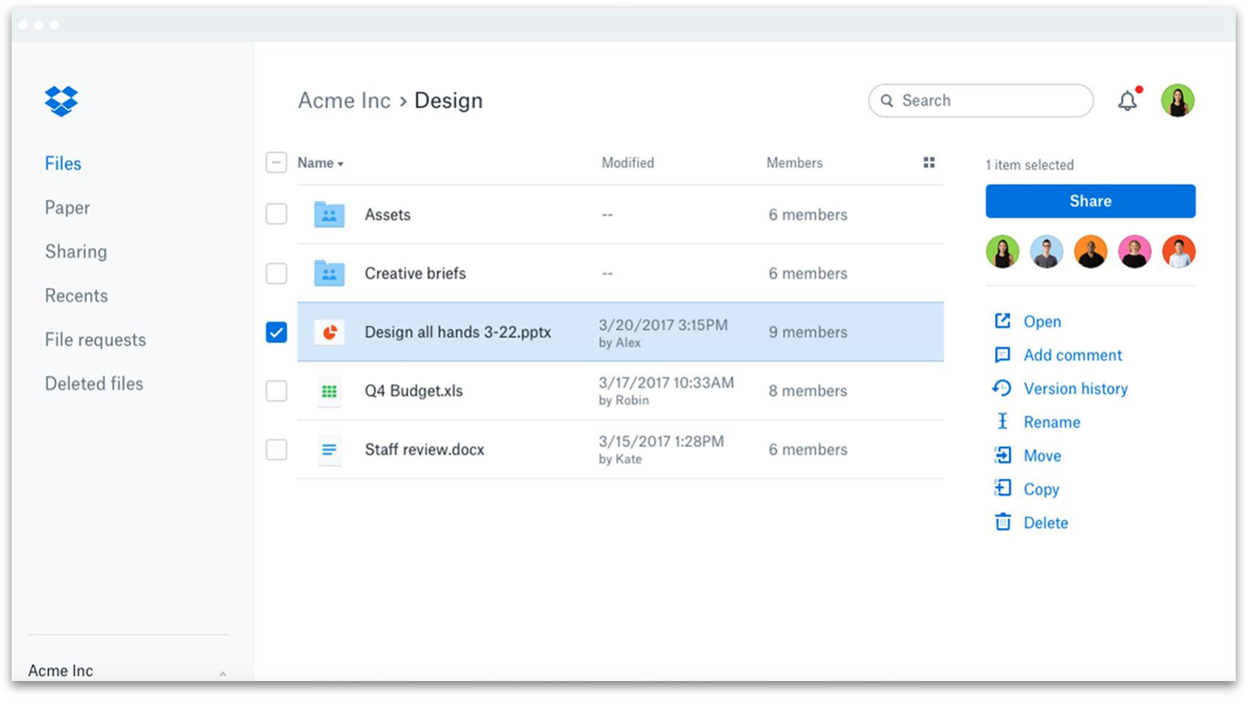Click the spreadsheet icon for Q4 Budget

click(329, 390)
